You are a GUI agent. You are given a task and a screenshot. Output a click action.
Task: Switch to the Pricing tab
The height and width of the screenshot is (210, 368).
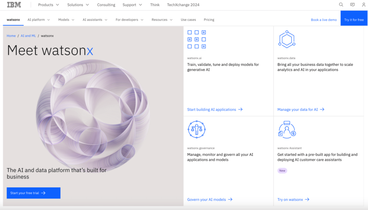click(209, 20)
